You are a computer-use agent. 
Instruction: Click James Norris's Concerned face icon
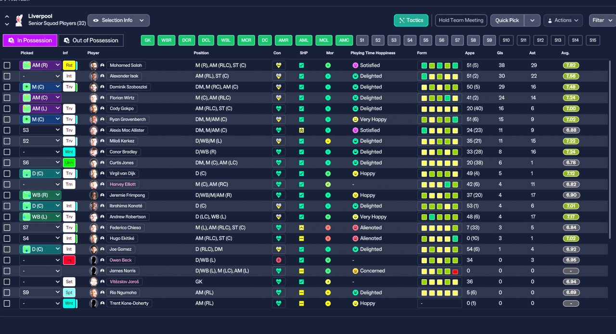coord(356,271)
